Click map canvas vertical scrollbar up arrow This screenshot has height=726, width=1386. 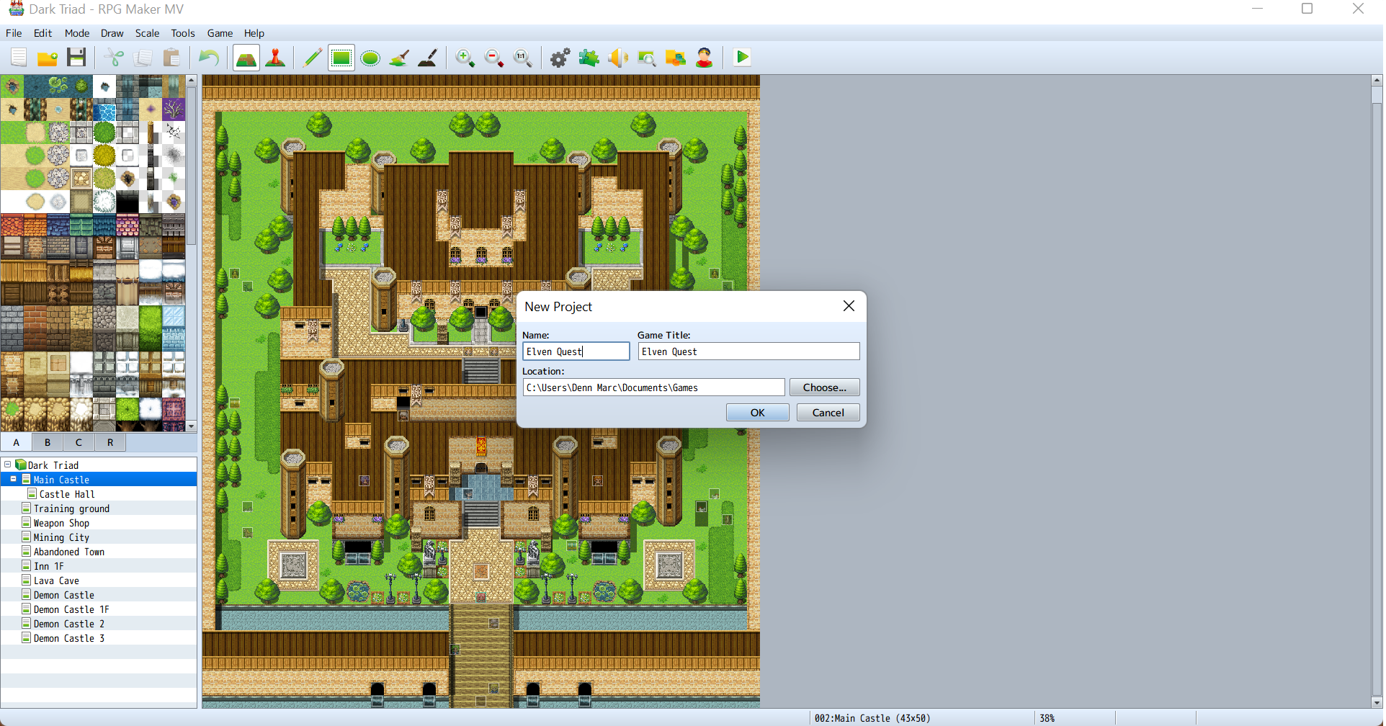[1377, 81]
